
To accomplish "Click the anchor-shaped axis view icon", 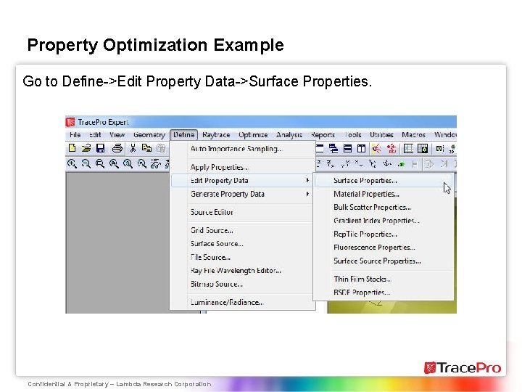I will click(387, 163).
